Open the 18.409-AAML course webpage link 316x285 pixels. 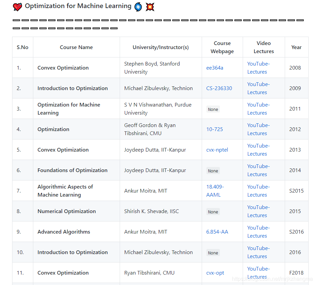tap(215, 191)
